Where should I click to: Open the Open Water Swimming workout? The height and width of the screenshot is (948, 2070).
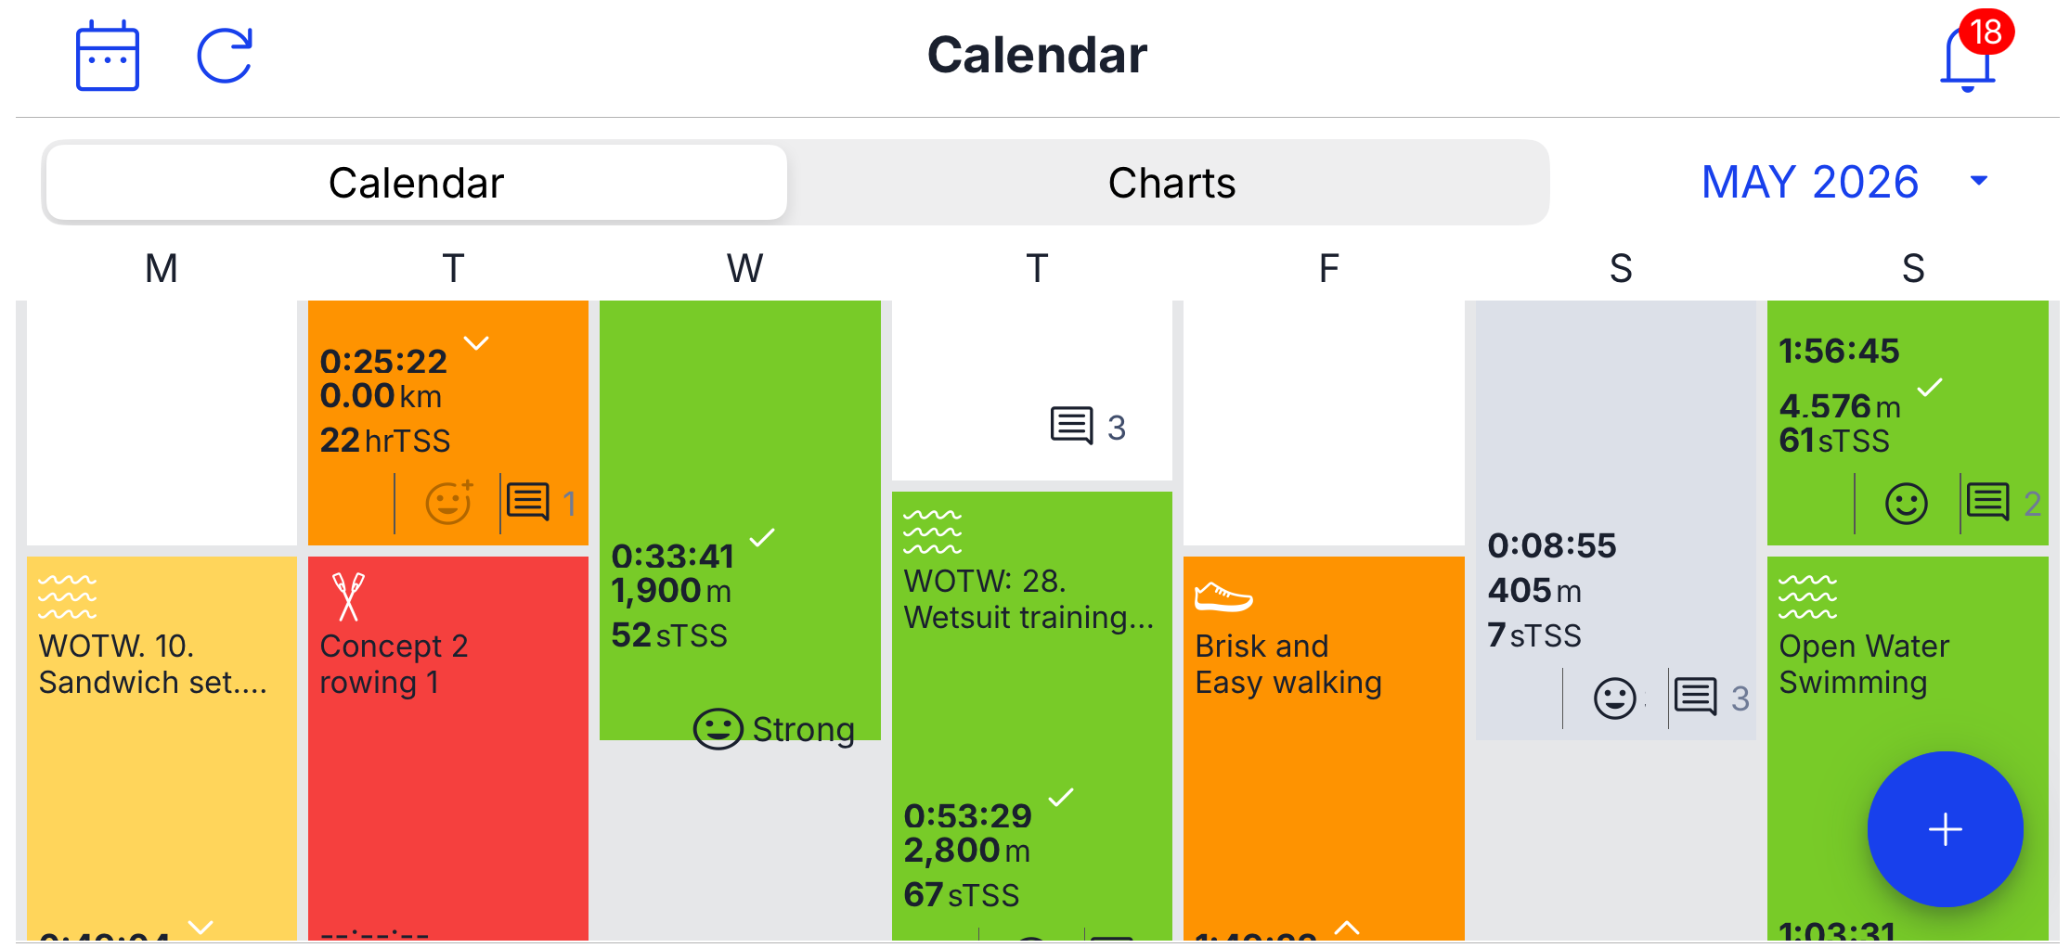coord(1863,664)
